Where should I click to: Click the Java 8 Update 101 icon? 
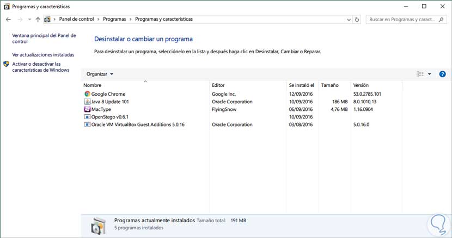[x=87, y=102]
